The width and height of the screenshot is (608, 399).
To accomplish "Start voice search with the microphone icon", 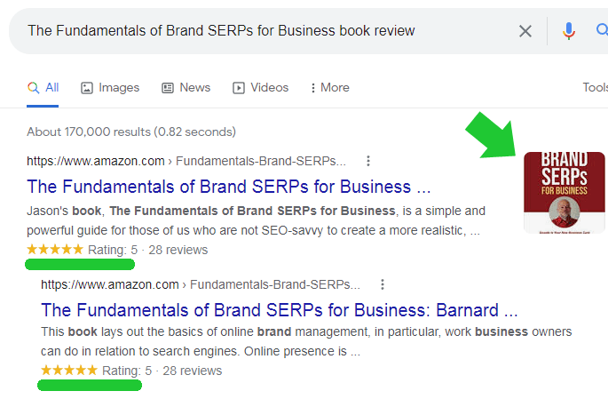I will pyautogui.click(x=569, y=31).
